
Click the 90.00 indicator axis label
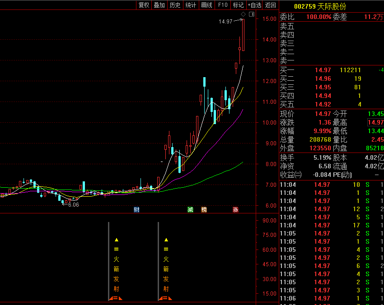tap(269, 220)
